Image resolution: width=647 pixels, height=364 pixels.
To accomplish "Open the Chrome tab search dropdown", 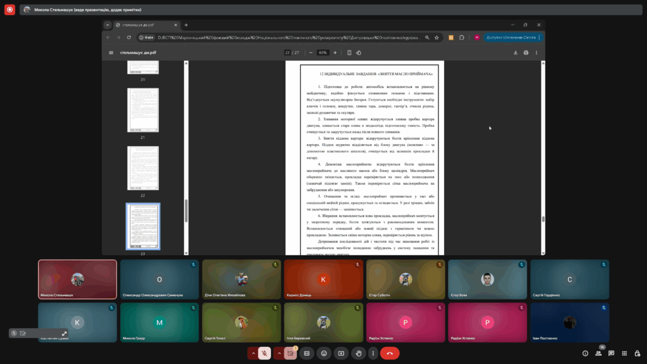I will click(x=107, y=25).
